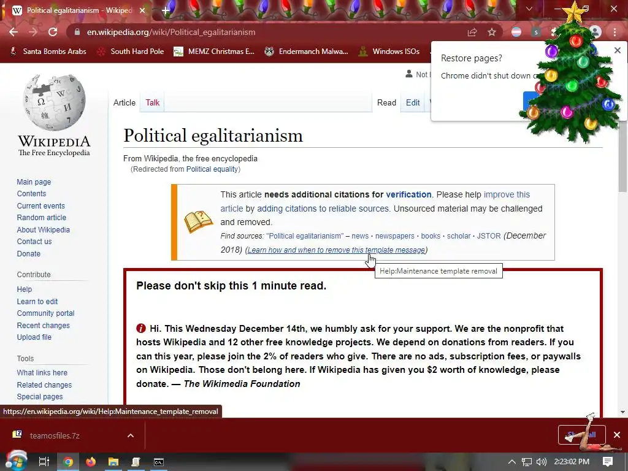
Task: Bookmark this page with star icon
Action: click(x=492, y=32)
